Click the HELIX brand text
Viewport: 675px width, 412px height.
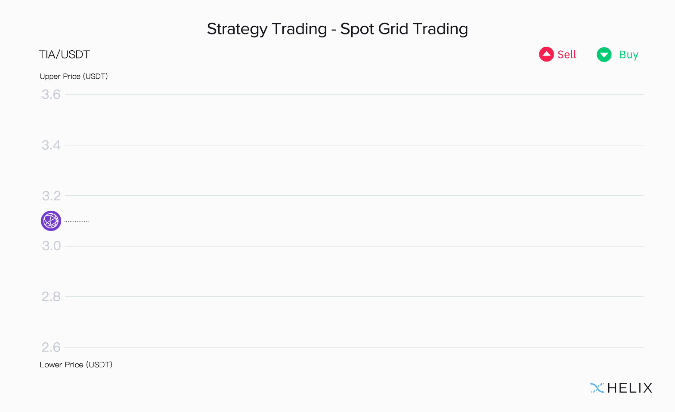point(630,388)
